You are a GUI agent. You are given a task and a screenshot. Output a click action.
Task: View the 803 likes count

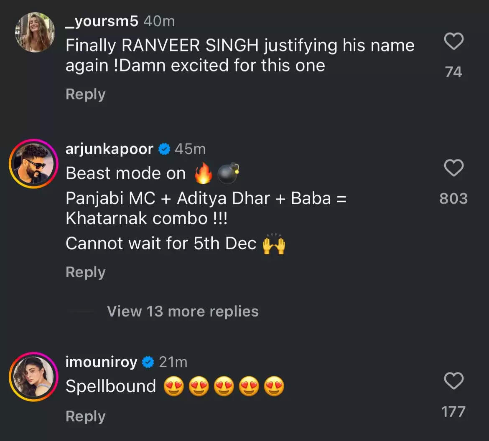(x=453, y=199)
